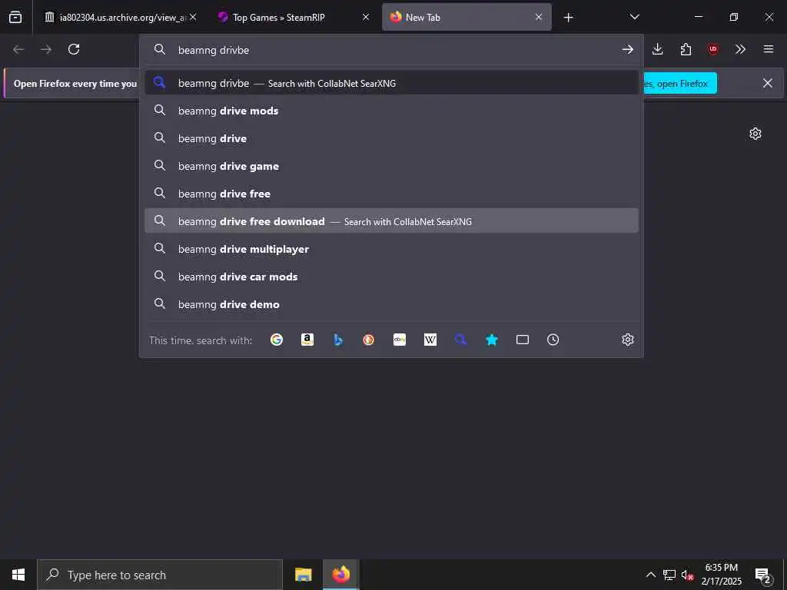
Task: Open the Extensions puzzle icon
Action: click(x=686, y=49)
